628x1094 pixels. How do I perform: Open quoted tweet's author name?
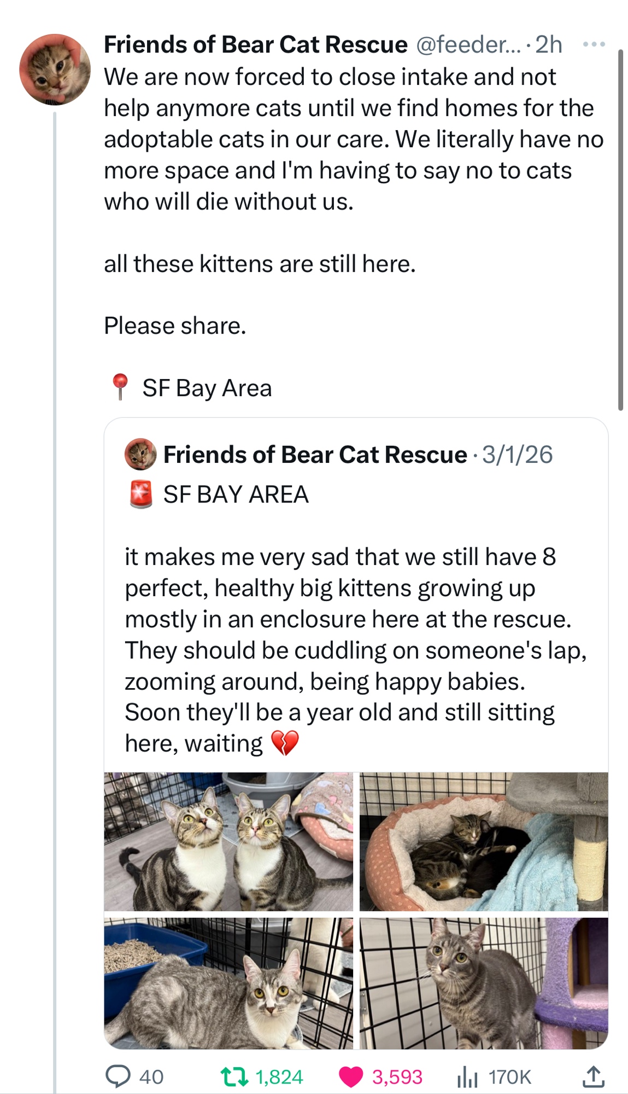point(315,455)
